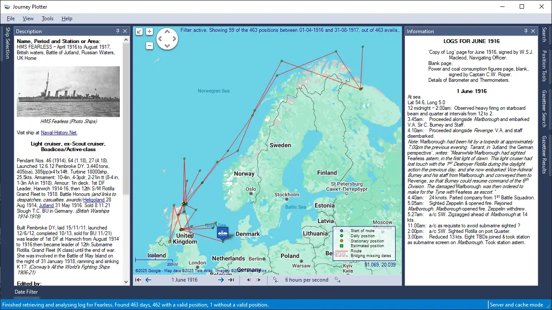Decrease the animation speed
552x310 pixels.
(276, 280)
